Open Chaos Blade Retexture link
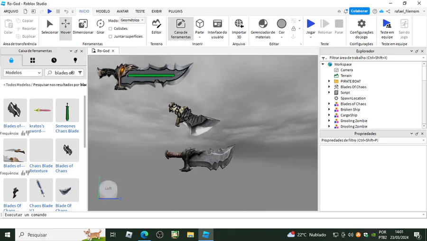Image resolution: width=427 pixels, height=241 pixels. (41, 168)
